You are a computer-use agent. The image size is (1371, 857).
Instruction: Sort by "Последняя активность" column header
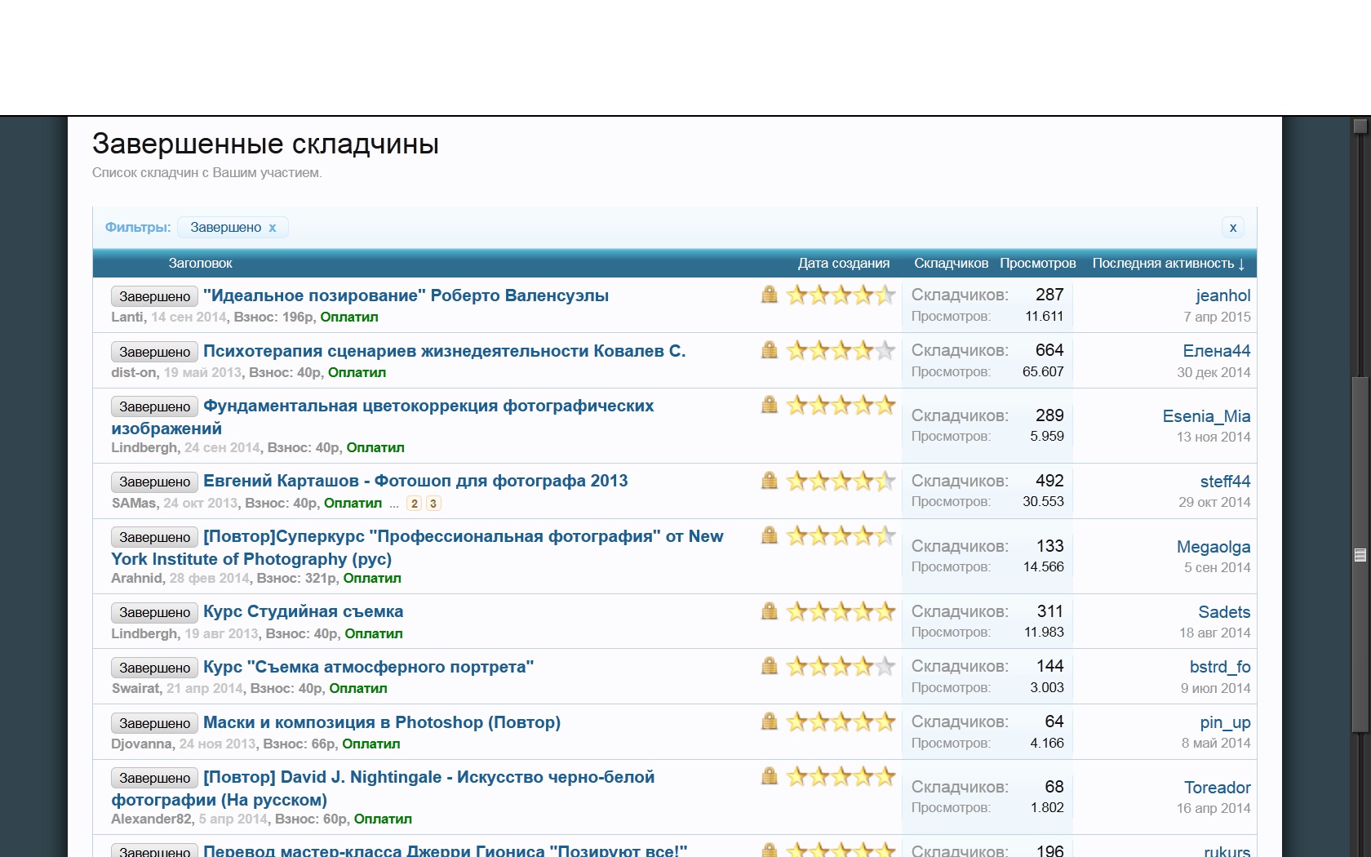coord(1167,264)
